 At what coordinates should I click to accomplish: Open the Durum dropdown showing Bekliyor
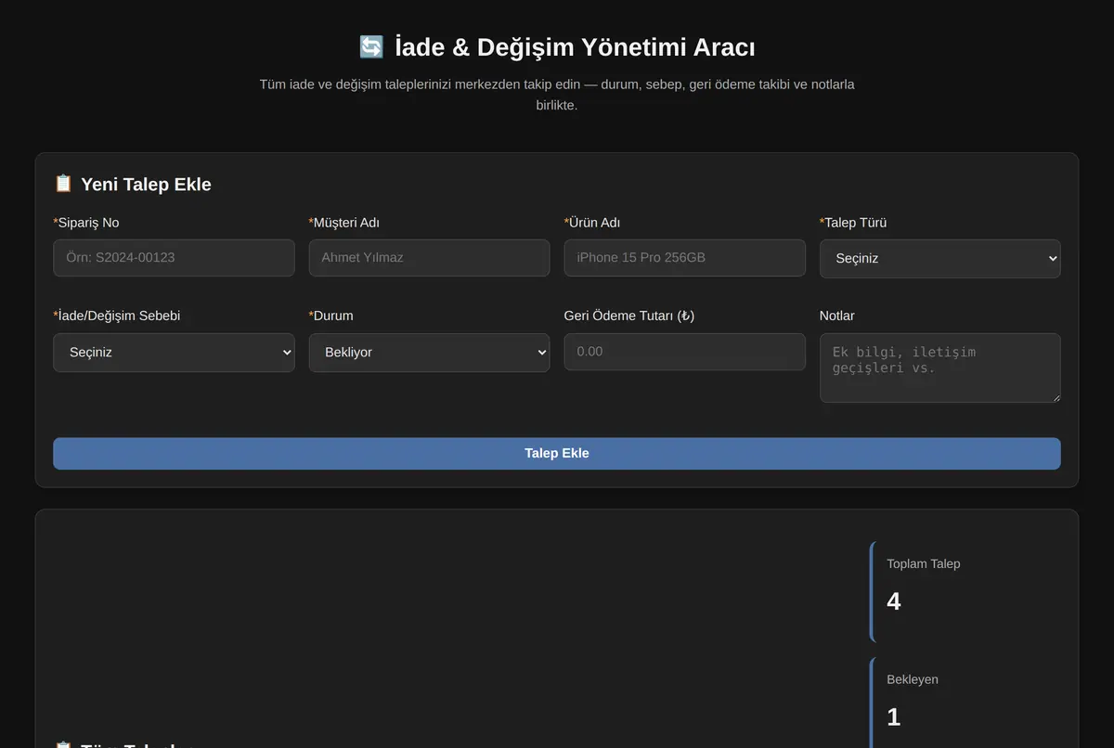point(429,353)
